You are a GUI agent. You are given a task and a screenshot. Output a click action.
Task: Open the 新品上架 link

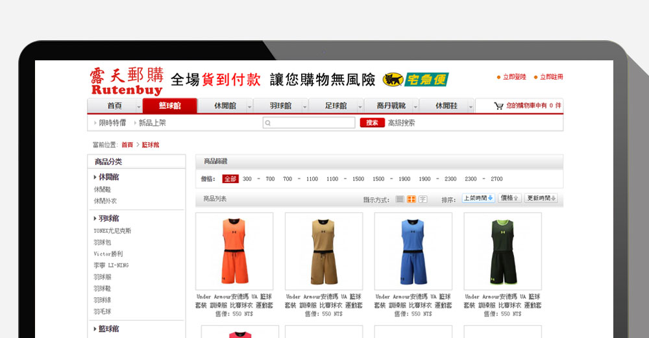(x=152, y=123)
